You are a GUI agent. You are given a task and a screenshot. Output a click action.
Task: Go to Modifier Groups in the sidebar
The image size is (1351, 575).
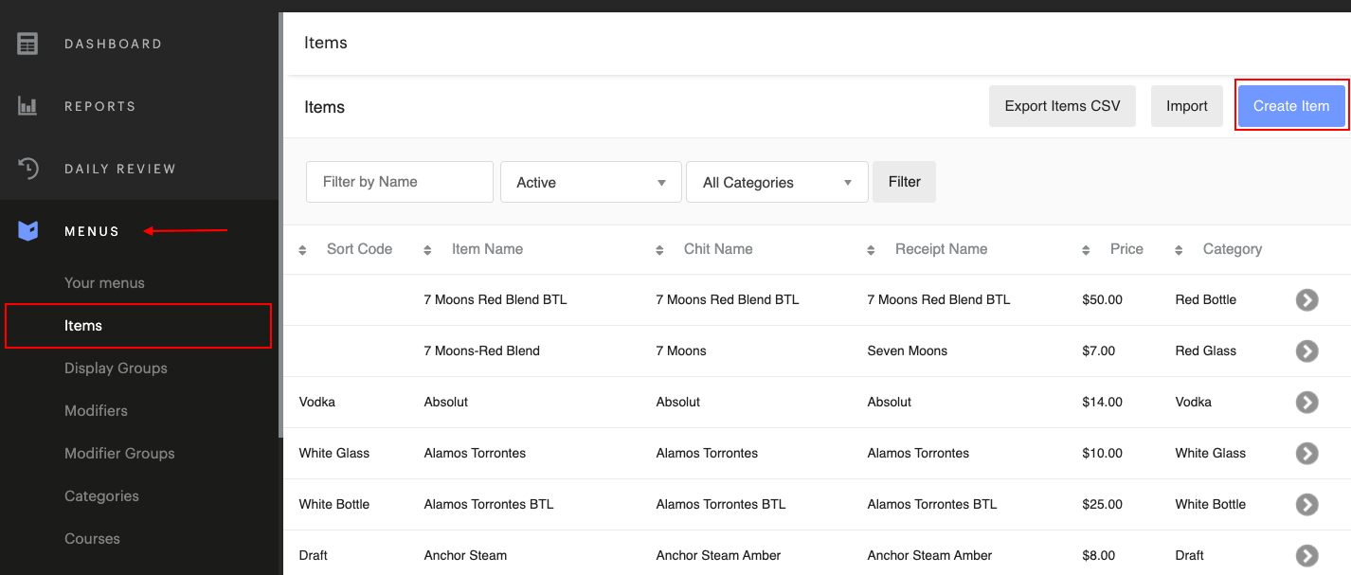[x=119, y=453]
